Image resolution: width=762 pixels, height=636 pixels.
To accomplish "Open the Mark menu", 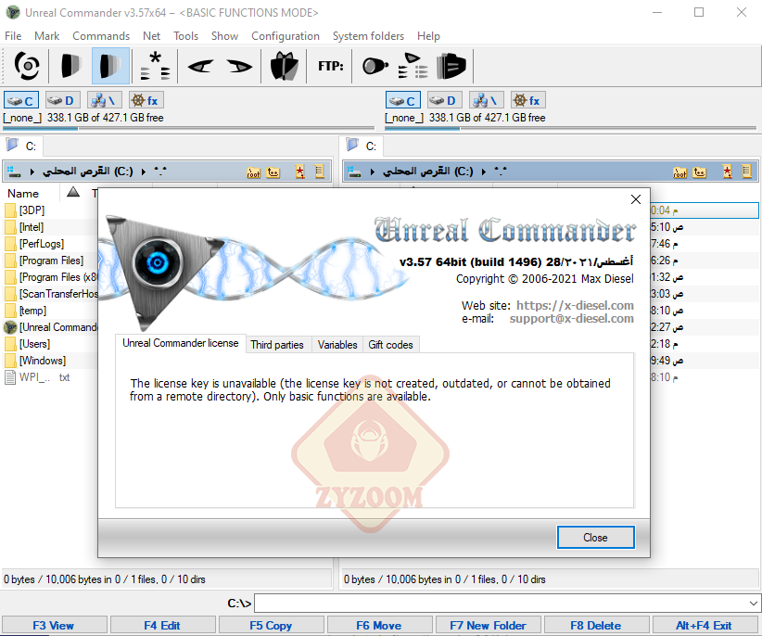I will coord(47,36).
